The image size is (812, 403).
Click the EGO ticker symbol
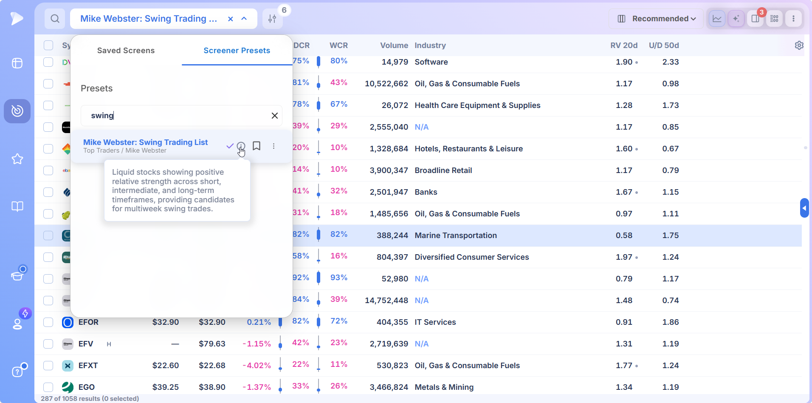87,387
